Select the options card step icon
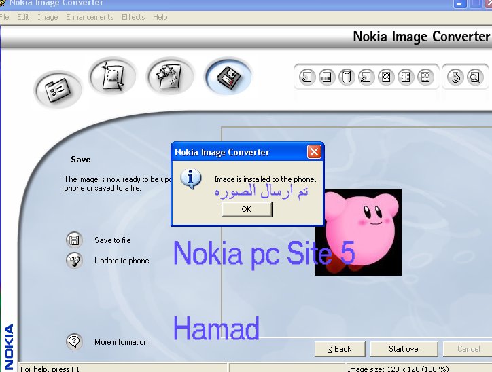Image resolution: width=492 pixels, height=372 pixels. coord(58,90)
